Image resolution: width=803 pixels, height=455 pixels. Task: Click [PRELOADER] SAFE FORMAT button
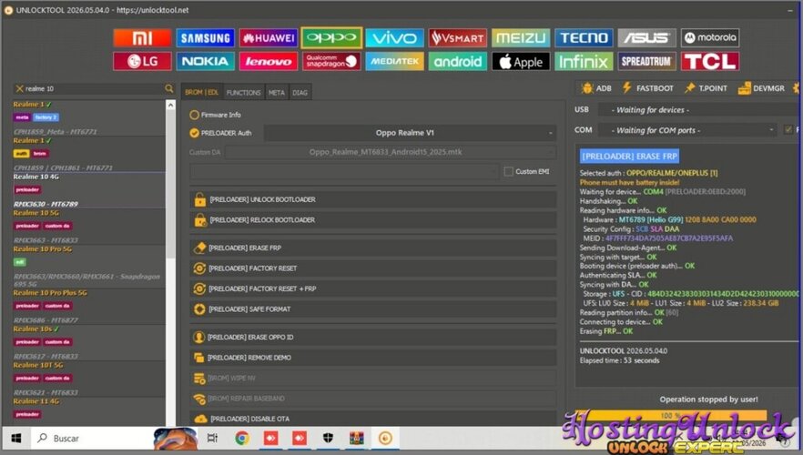(373, 309)
